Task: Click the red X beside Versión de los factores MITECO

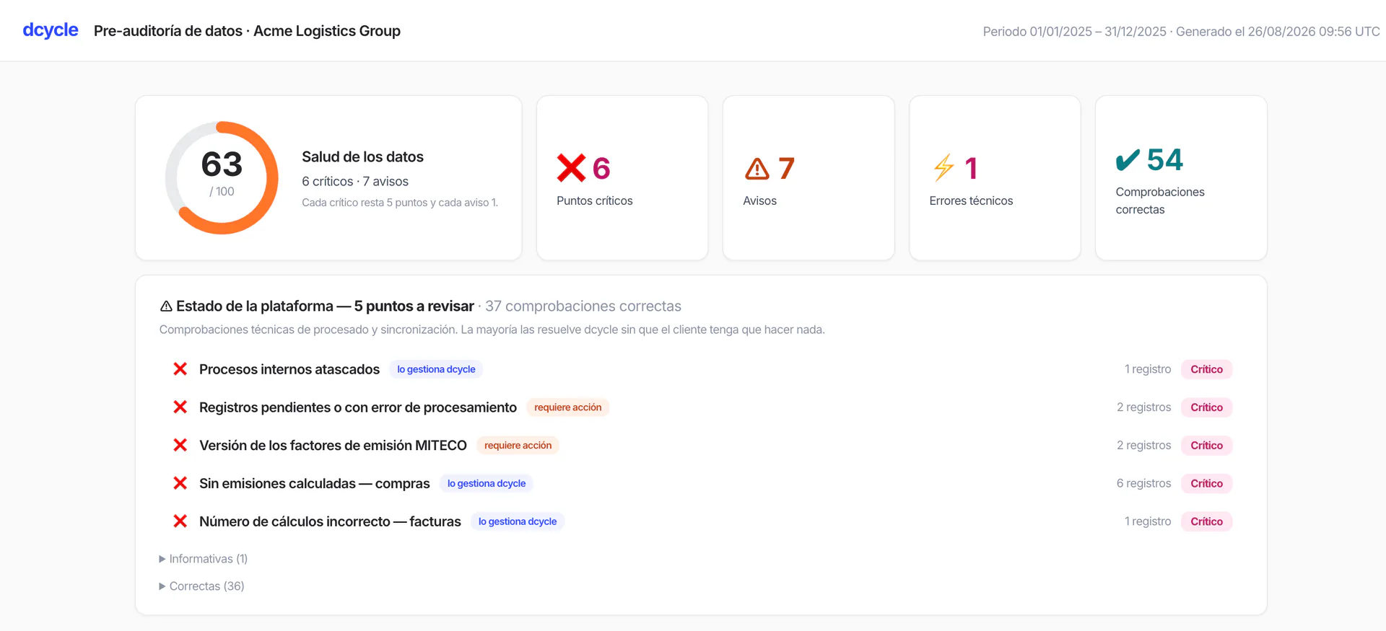Action: coord(180,446)
